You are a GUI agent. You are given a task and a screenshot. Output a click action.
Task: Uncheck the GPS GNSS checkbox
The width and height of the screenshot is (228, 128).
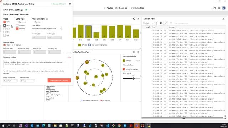pyautogui.click(x=5, y=22)
